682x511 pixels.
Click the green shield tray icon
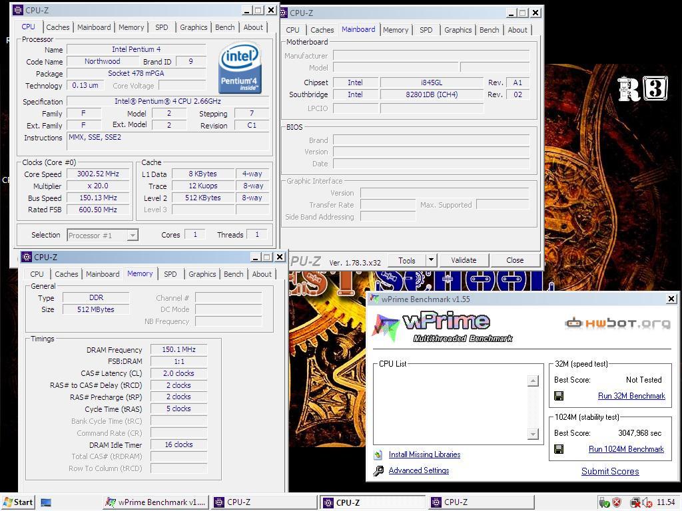tap(604, 503)
